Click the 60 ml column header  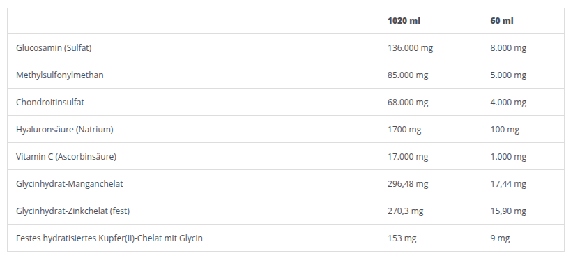[x=502, y=21]
